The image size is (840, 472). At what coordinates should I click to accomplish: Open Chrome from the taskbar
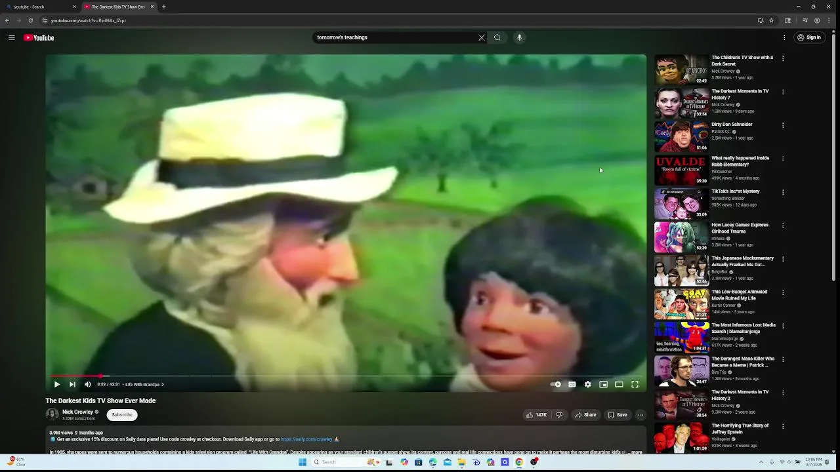coord(519,462)
